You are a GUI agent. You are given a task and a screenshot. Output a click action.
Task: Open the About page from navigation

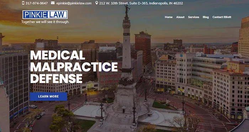pos(180,17)
